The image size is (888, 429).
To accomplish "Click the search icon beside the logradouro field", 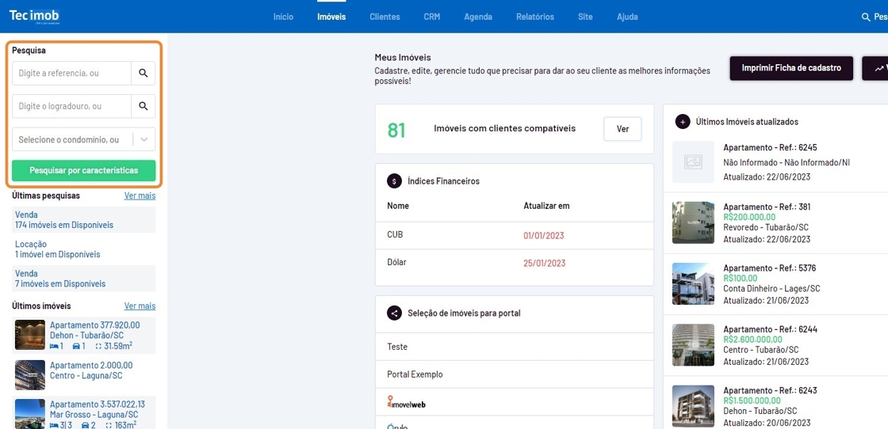I will (144, 106).
